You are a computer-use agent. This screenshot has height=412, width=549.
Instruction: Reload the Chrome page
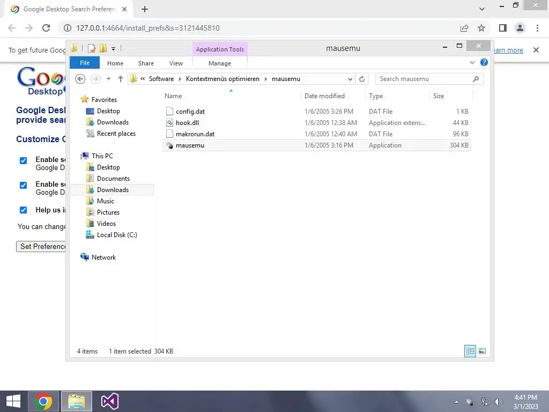(46, 28)
